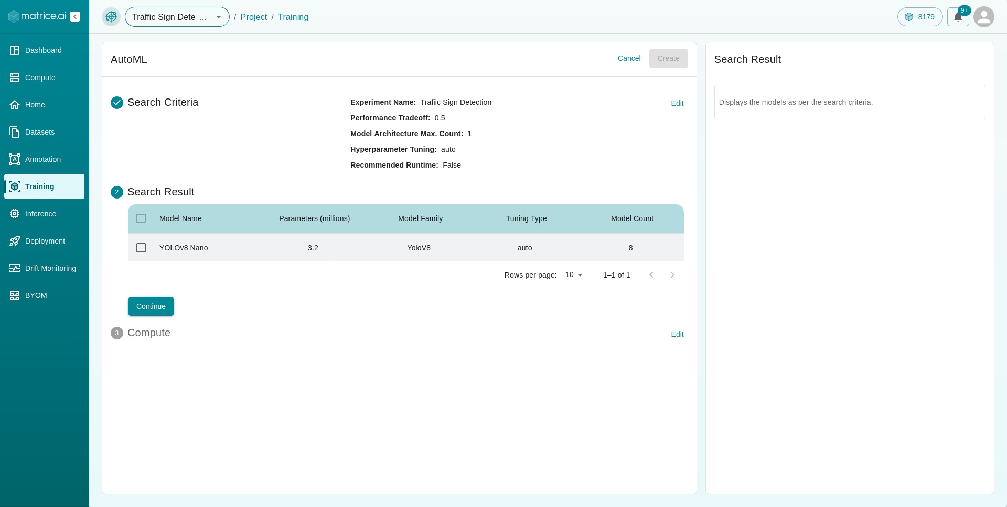Click the Project breadcrumb link
The height and width of the screenshot is (507, 1007).
click(254, 17)
